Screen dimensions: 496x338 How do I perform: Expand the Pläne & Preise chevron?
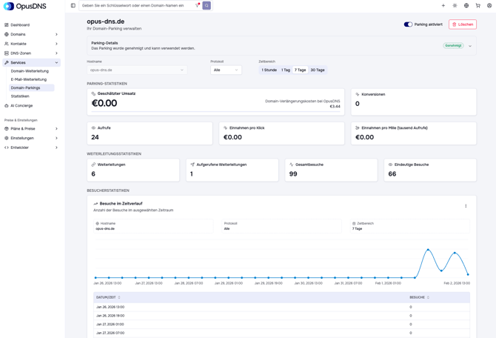[x=56, y=129]
